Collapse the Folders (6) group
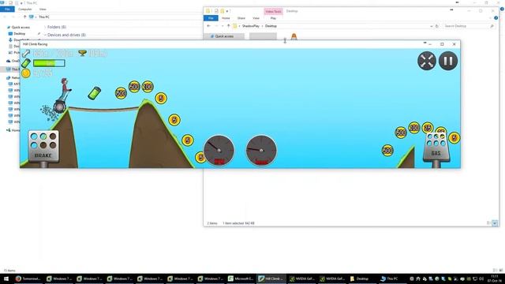This screenshot has height=284, width=505. coord(46,27)
